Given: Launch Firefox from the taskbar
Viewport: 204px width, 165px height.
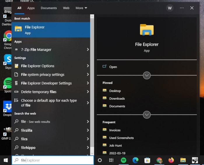Looking at the screenshot, I should [171, 160].
